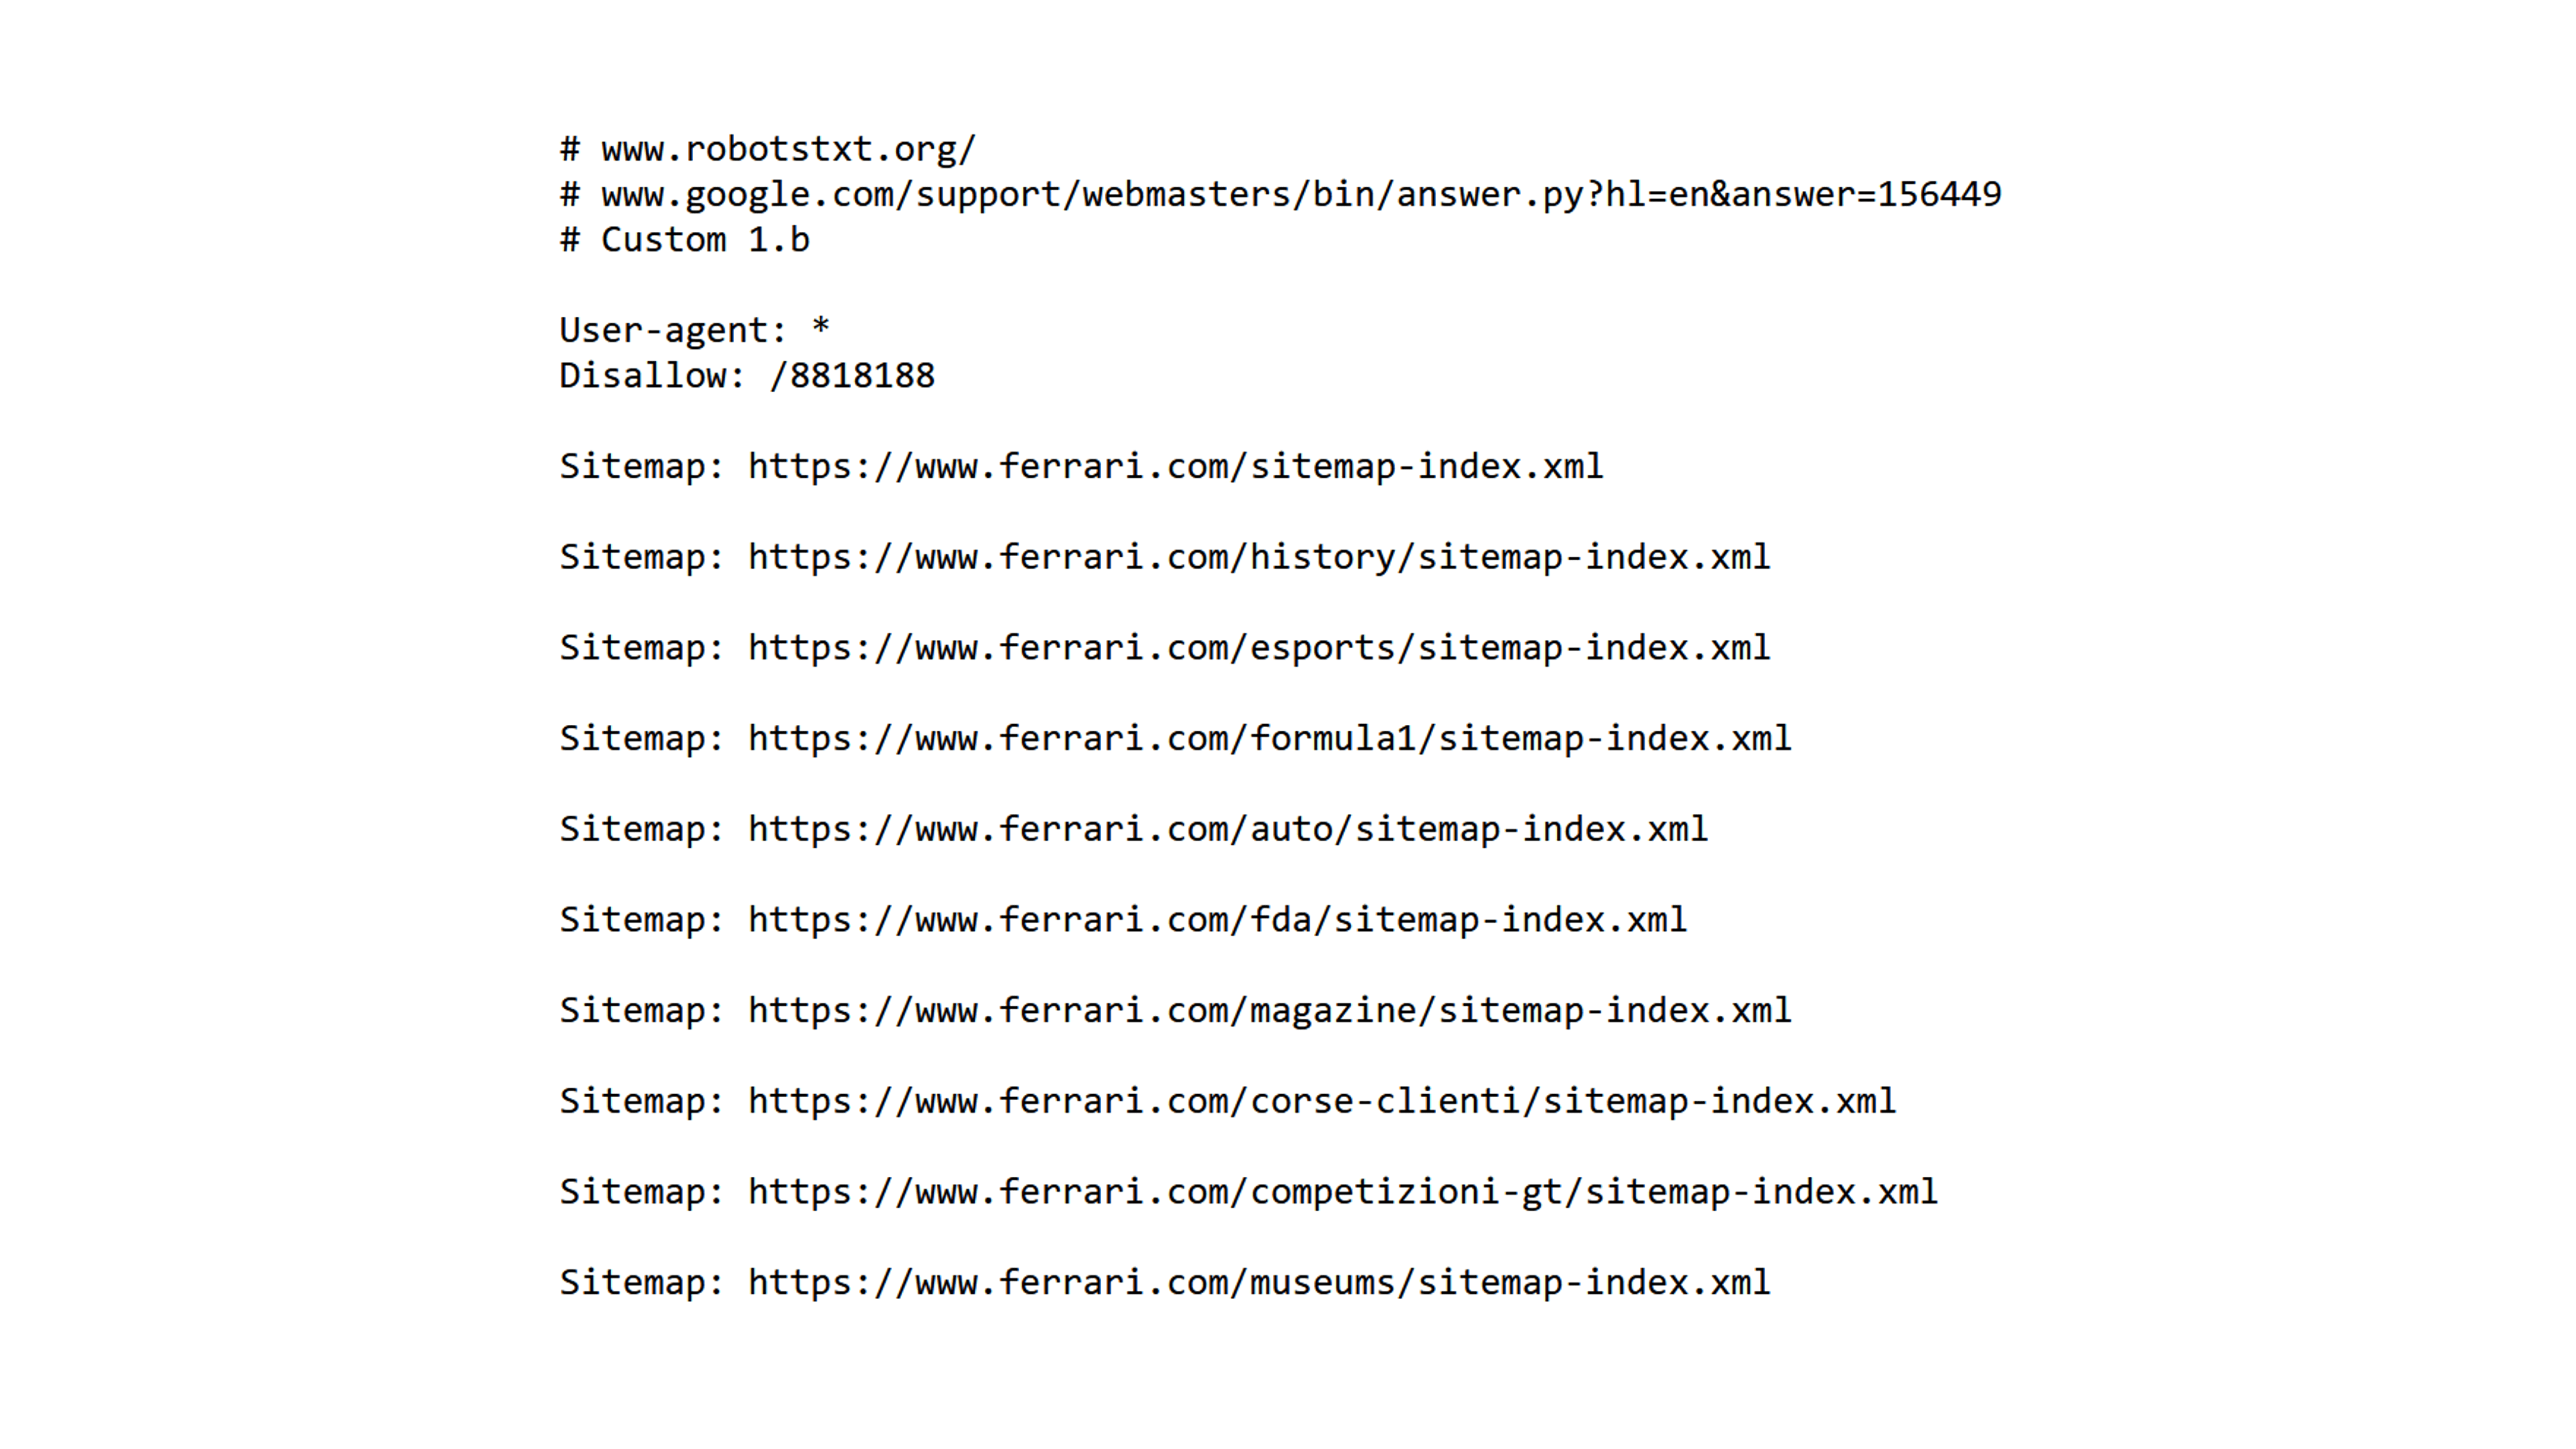Click the auto sitemap-index URL
Viewport: 2576px width, 1449px height.
[1227, 830]
